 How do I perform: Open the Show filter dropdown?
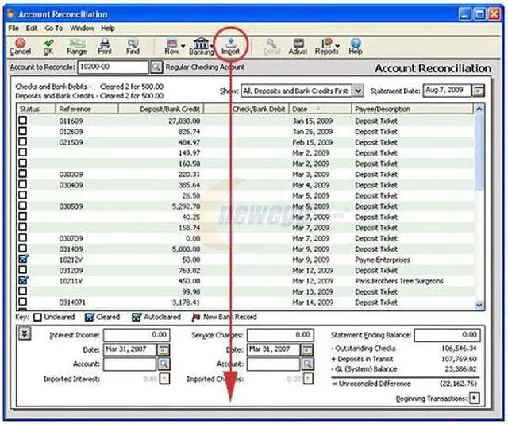(358, 91)
